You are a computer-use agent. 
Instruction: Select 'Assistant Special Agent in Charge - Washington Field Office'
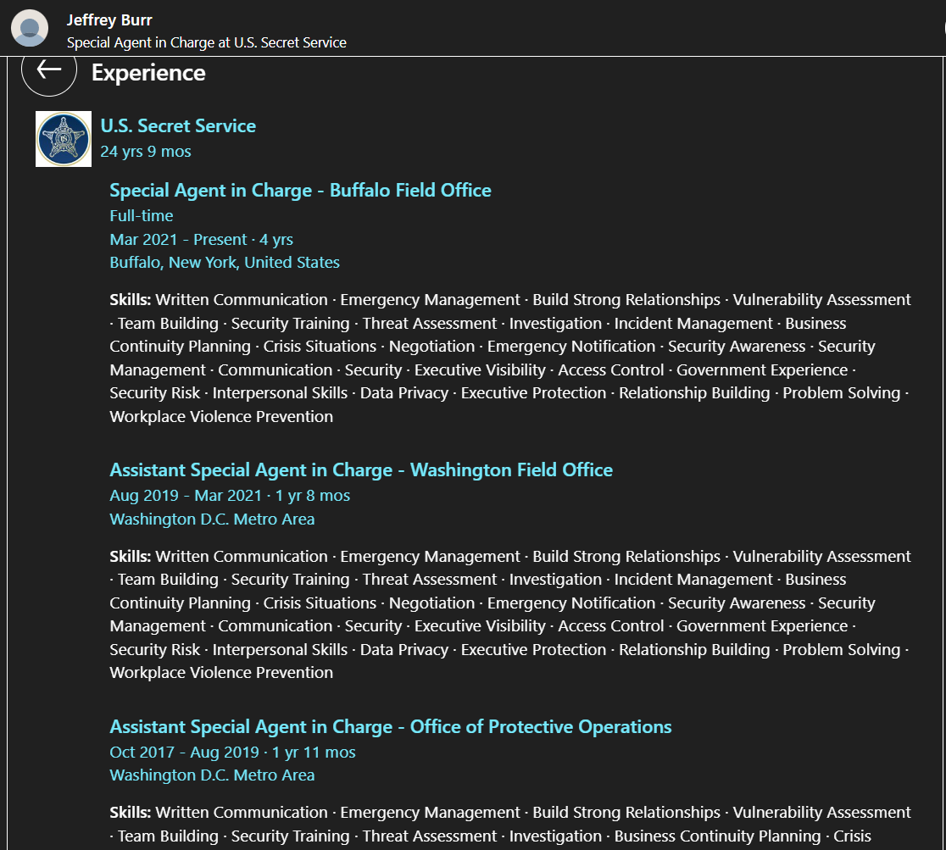361,470
